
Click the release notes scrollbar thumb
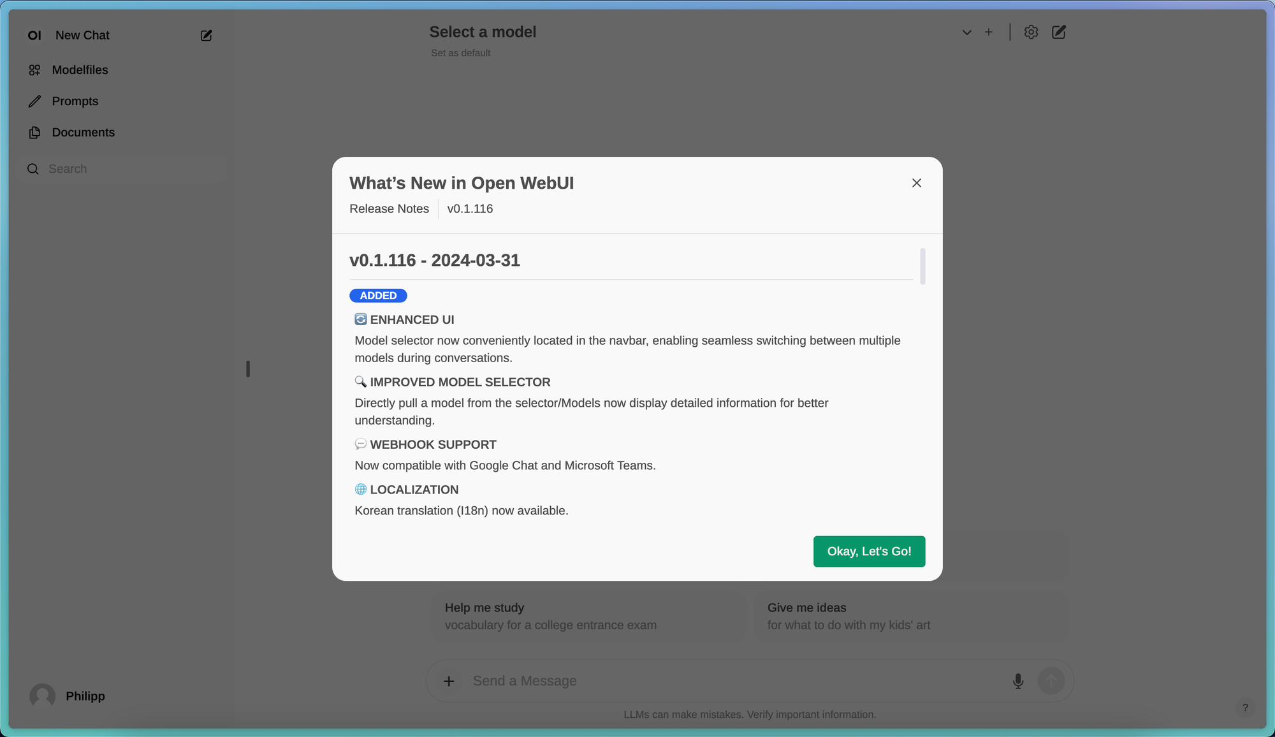point(922,266)
